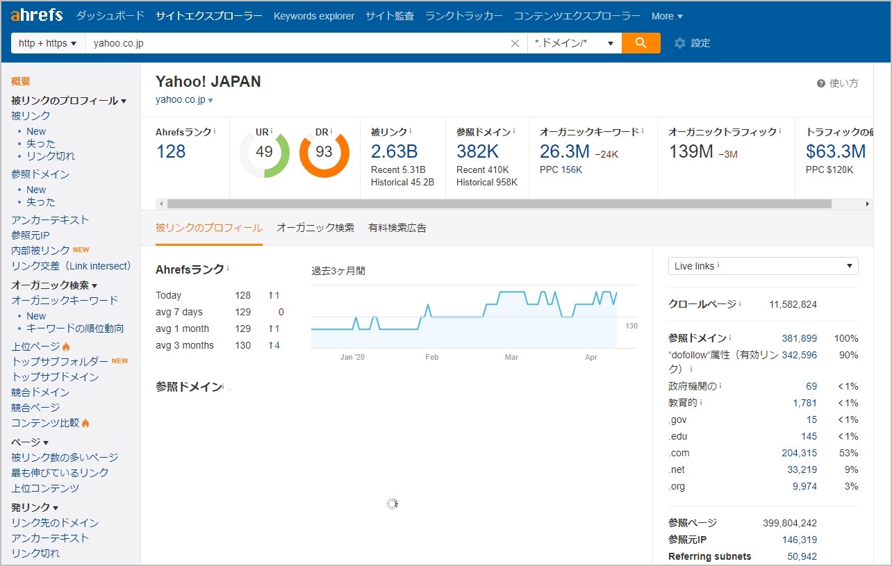
Task: Click the right arrow of the horizontal scrollbar
Action: click(x=867, y=204)
